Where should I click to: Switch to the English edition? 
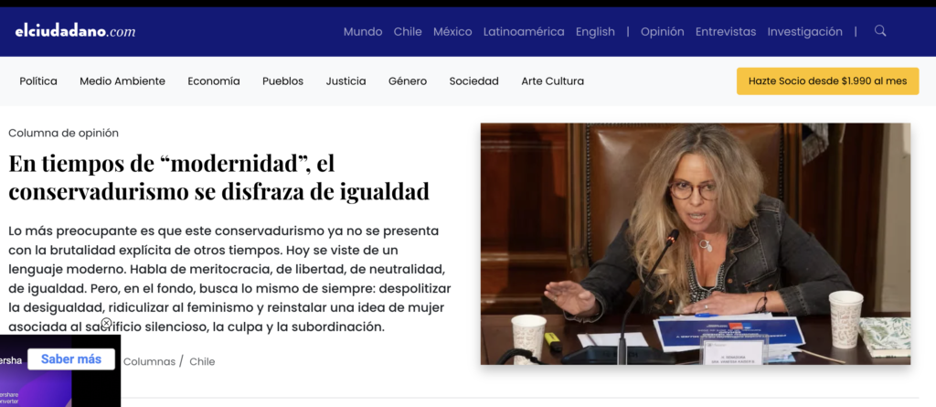coord(595,31)
